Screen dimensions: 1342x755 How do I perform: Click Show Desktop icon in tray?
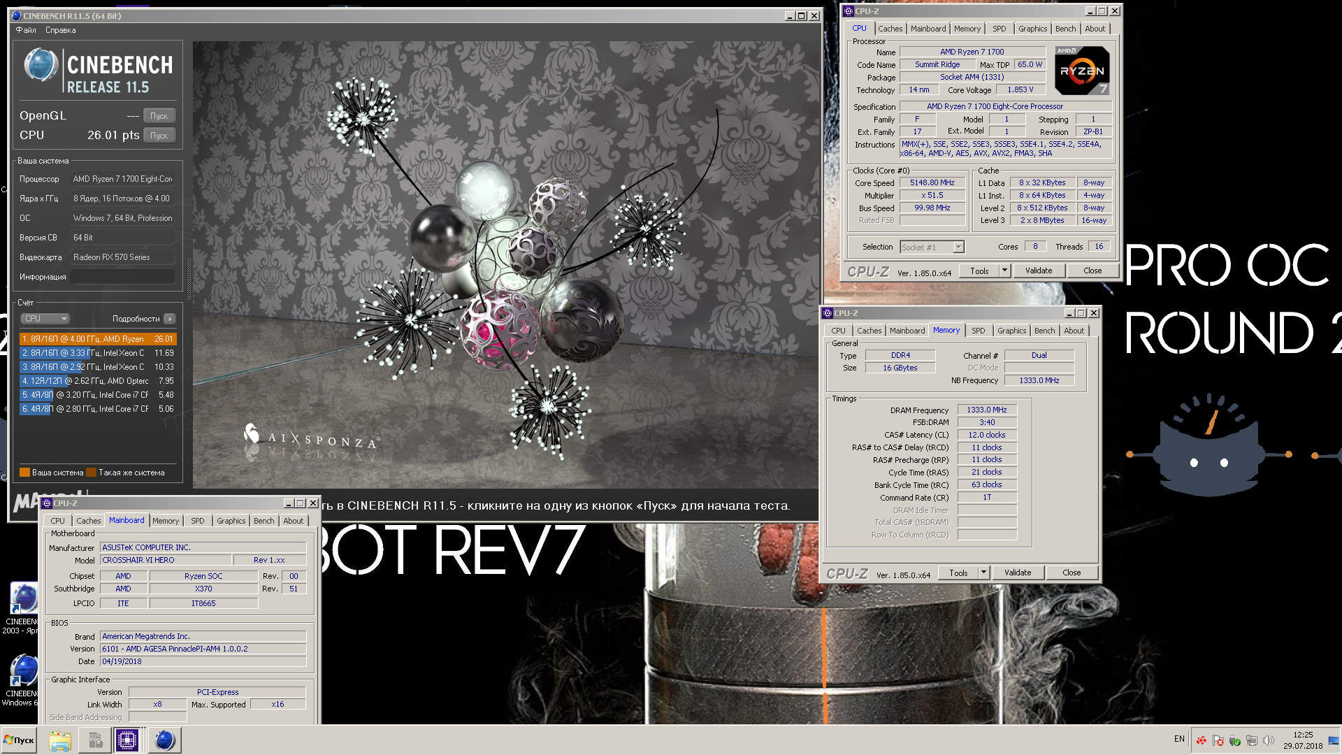[1334, 740]
